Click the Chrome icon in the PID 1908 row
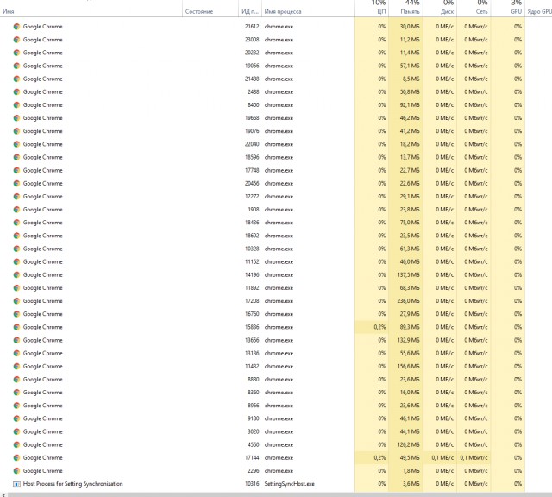The width and height of the screenshot is (552, 497). tap(16, 210)
